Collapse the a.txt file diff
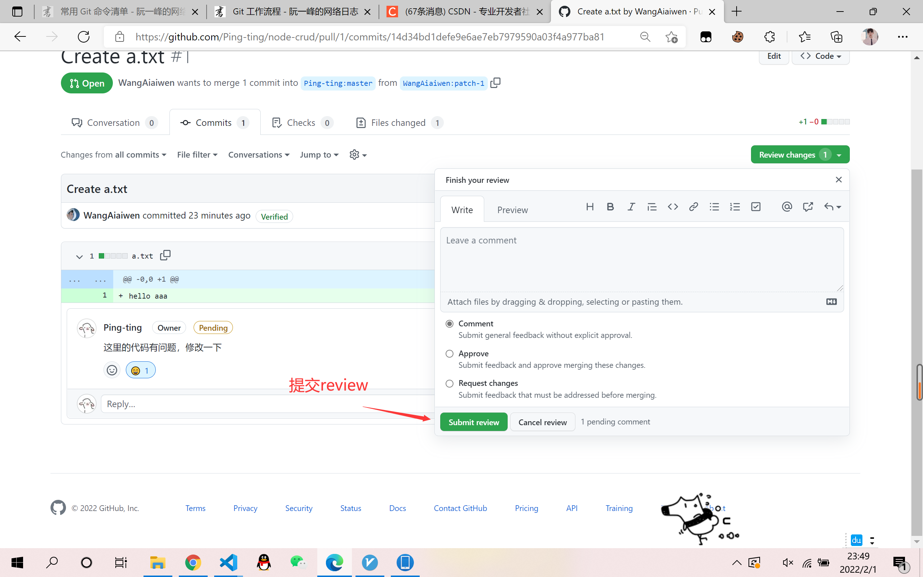 [79, 256]
